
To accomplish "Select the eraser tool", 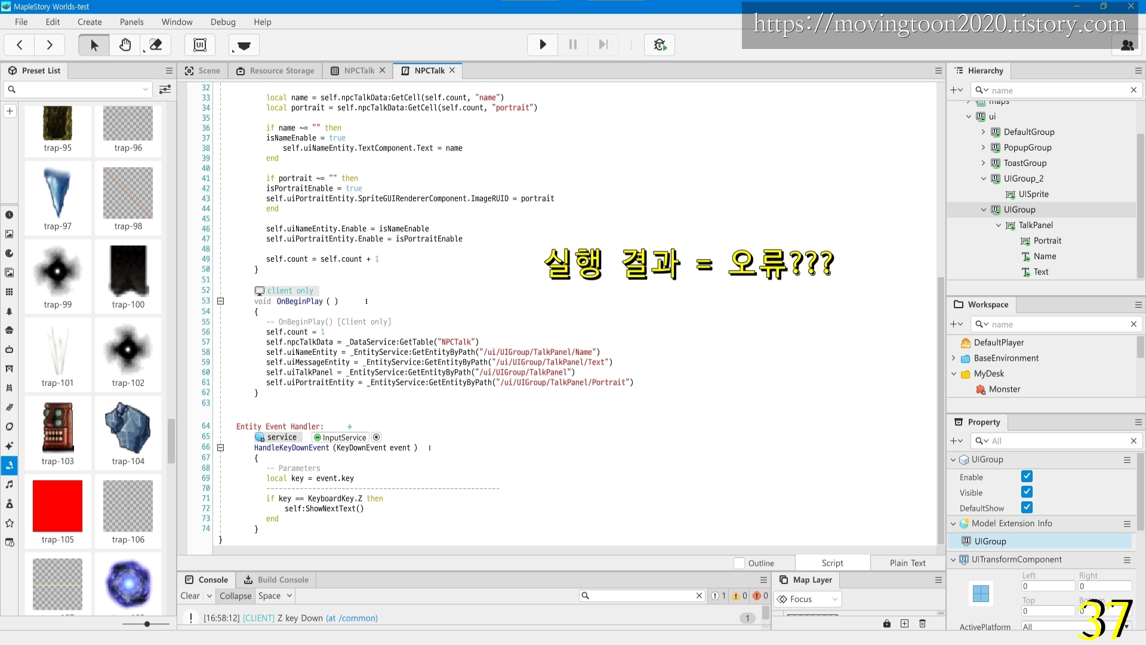I will pos(156,45).
